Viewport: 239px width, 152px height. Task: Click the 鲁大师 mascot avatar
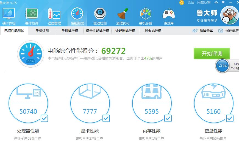coord(230,15)
